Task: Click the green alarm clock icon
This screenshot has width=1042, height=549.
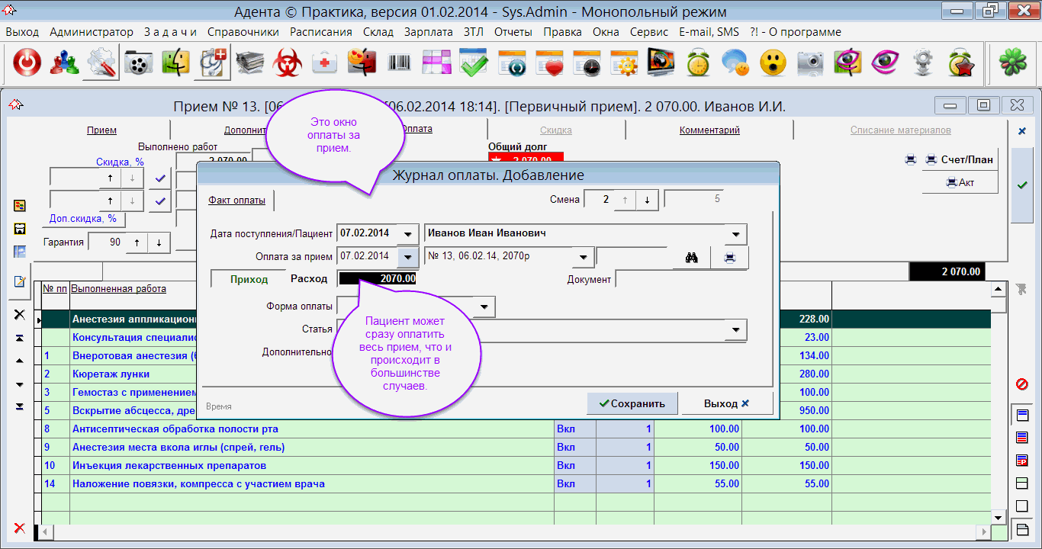Action: [698, 63]
